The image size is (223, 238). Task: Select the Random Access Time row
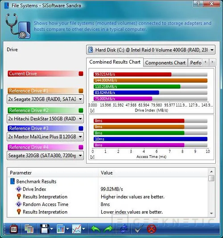pos(107,204)
